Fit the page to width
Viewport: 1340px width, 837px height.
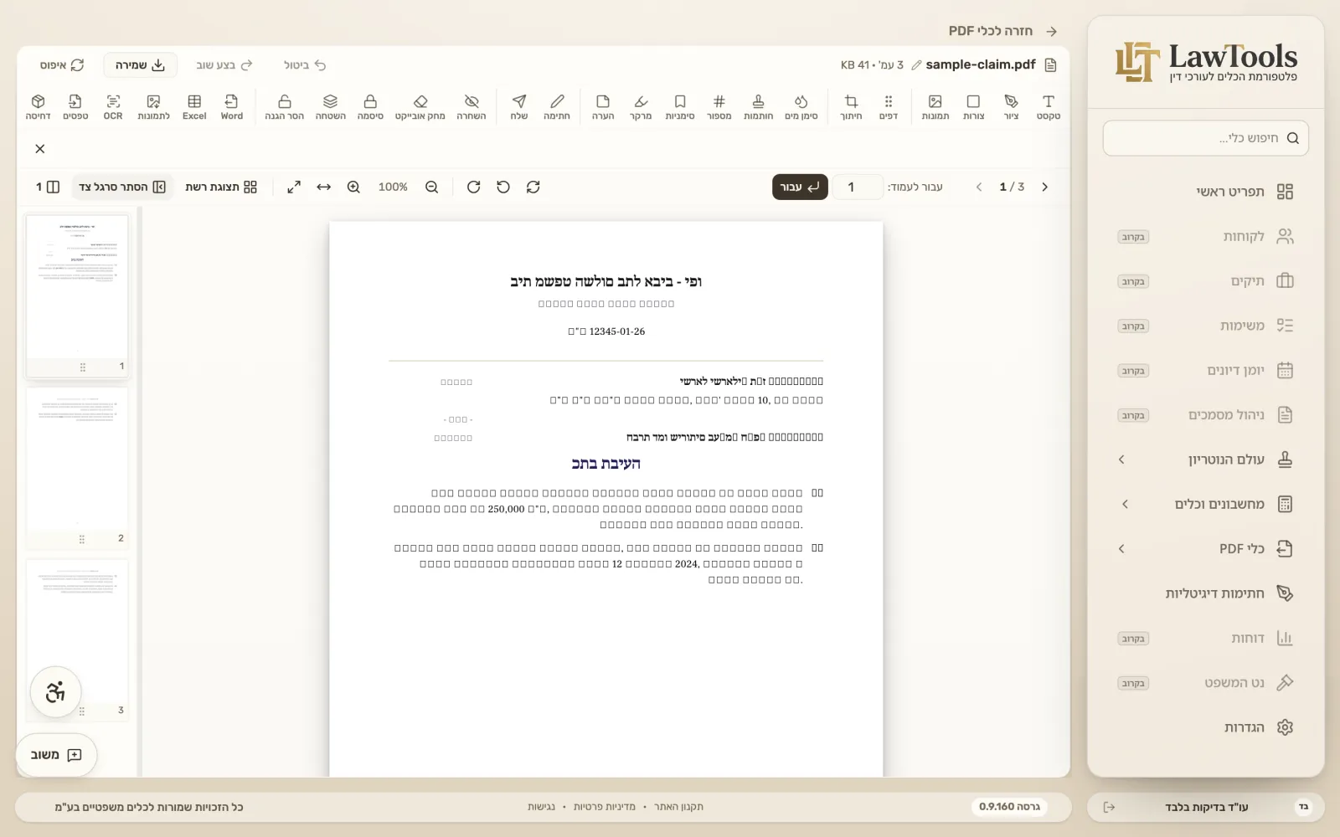[323, 187]
